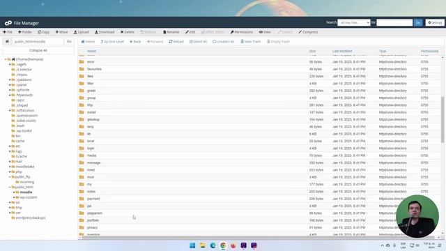Select .trash folder in the tree

pos(20,125)
